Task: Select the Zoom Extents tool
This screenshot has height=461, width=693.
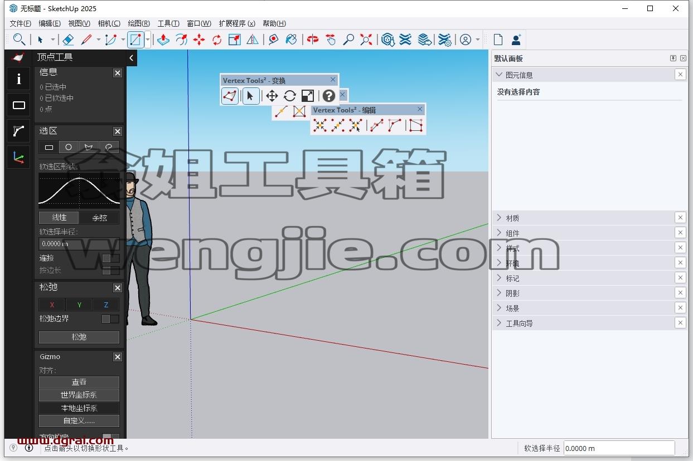Action: click(366, 40)
